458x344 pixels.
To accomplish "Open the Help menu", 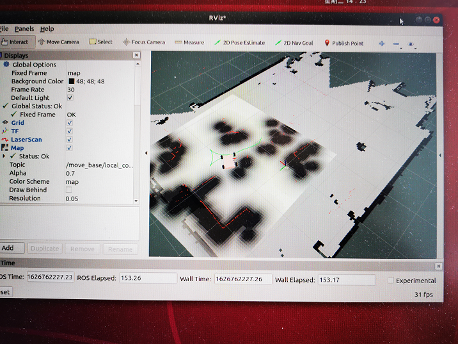I will [47, 29].
